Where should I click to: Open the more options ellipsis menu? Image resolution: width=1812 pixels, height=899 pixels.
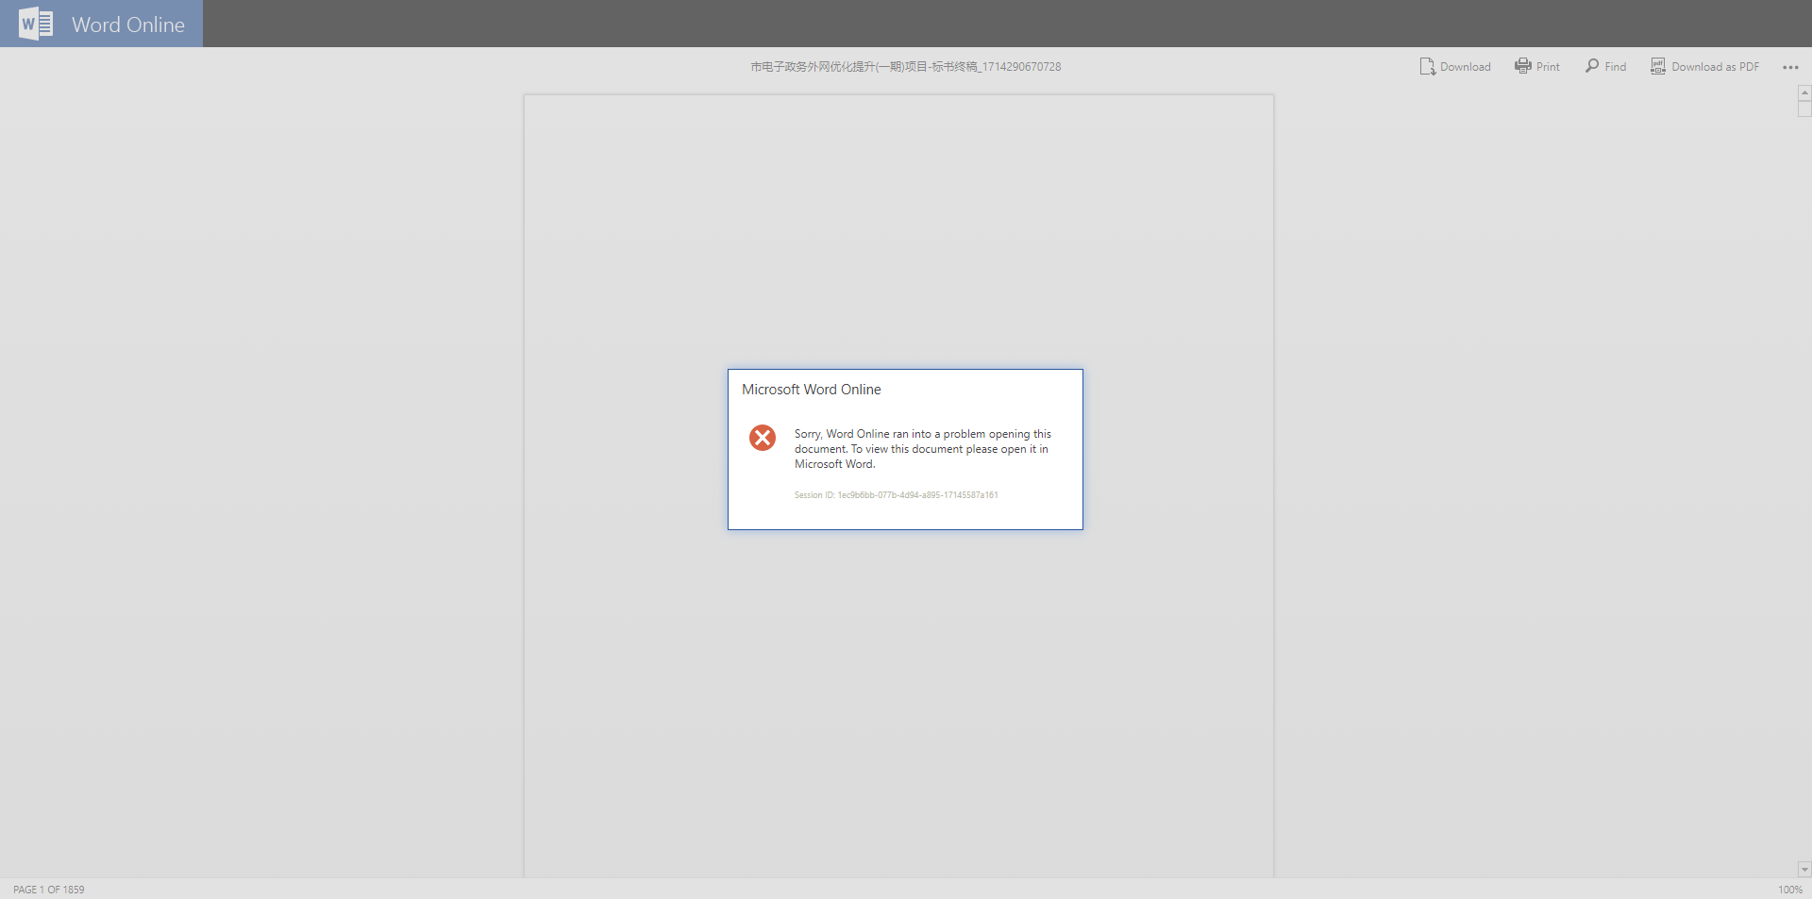point(1790,67)
